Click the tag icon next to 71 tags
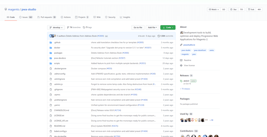Viewport: 267px width, 137px height. (84, 27)
